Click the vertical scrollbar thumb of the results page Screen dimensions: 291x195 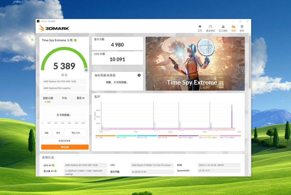tap(249, 62)
